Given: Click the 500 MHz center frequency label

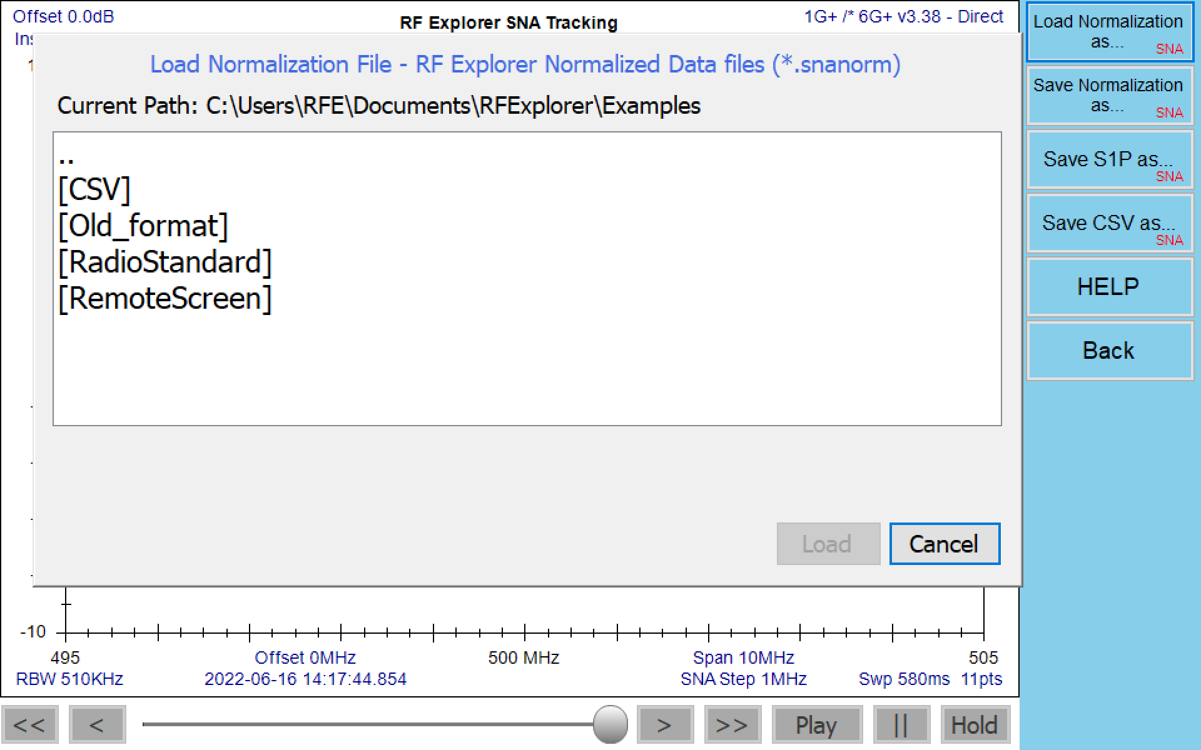Looking at the screenshot, I should pyautogui.click(x=524, y=657).
